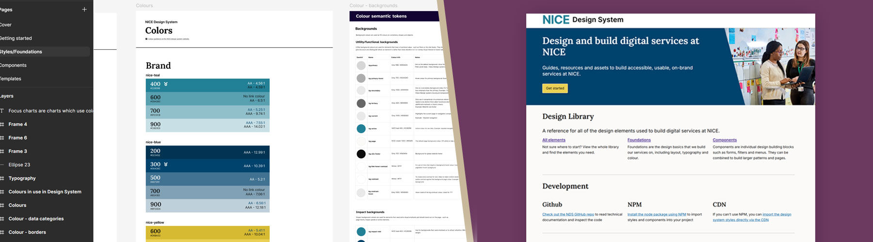Click the NICE Design System logo
This screenshot has height=242, width=873.
click(583, 20)
